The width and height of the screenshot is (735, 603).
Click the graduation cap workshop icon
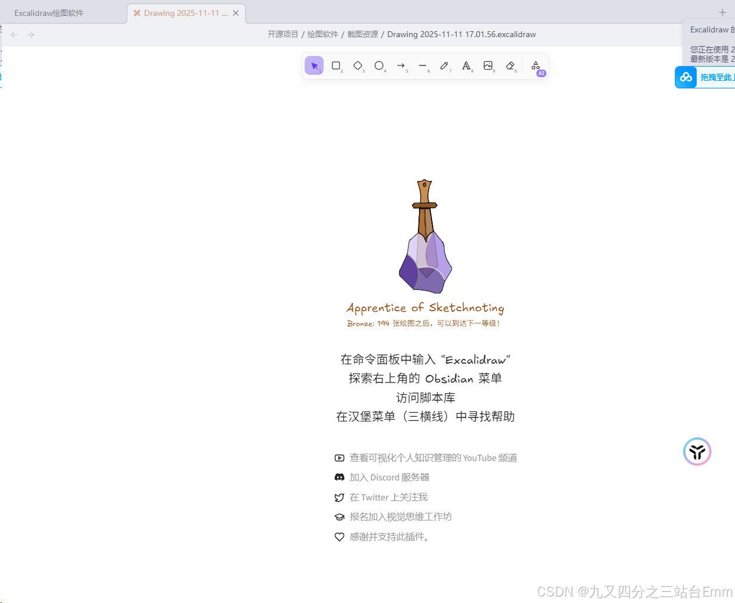pos(340,517)
